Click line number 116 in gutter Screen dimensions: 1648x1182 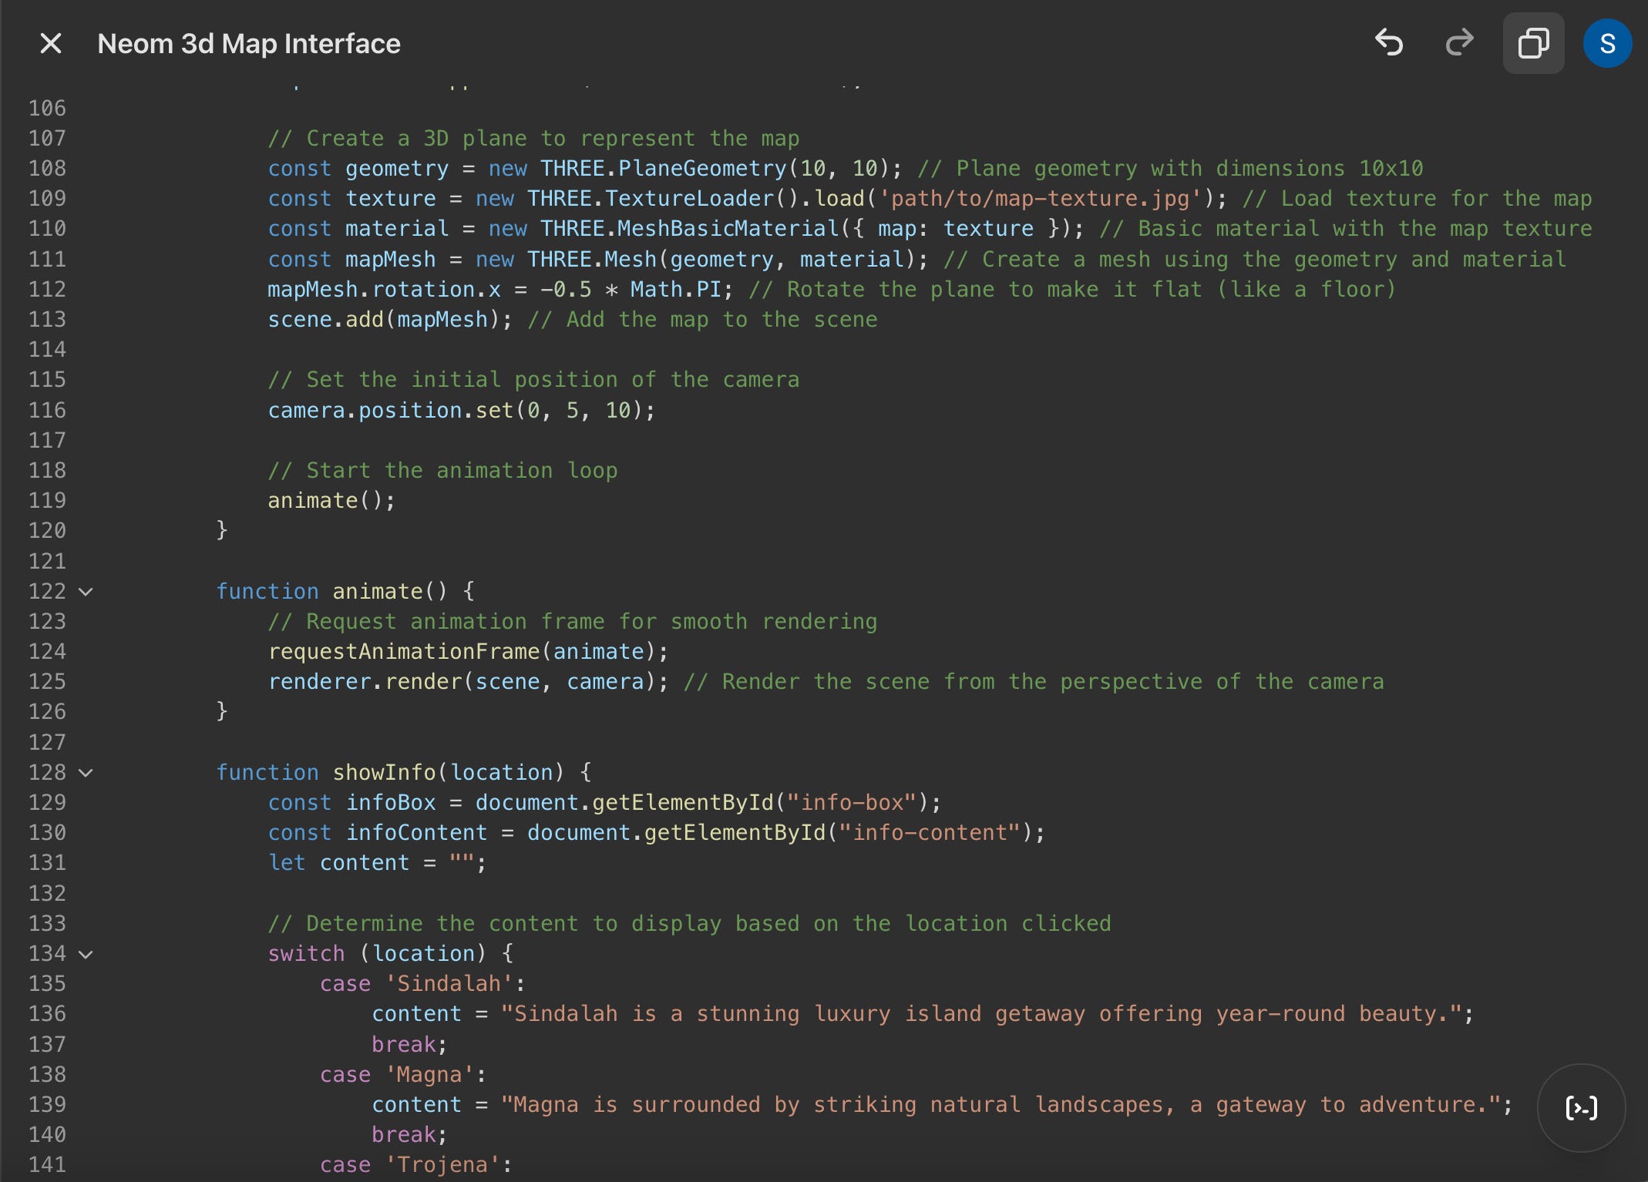pos(47,410)
